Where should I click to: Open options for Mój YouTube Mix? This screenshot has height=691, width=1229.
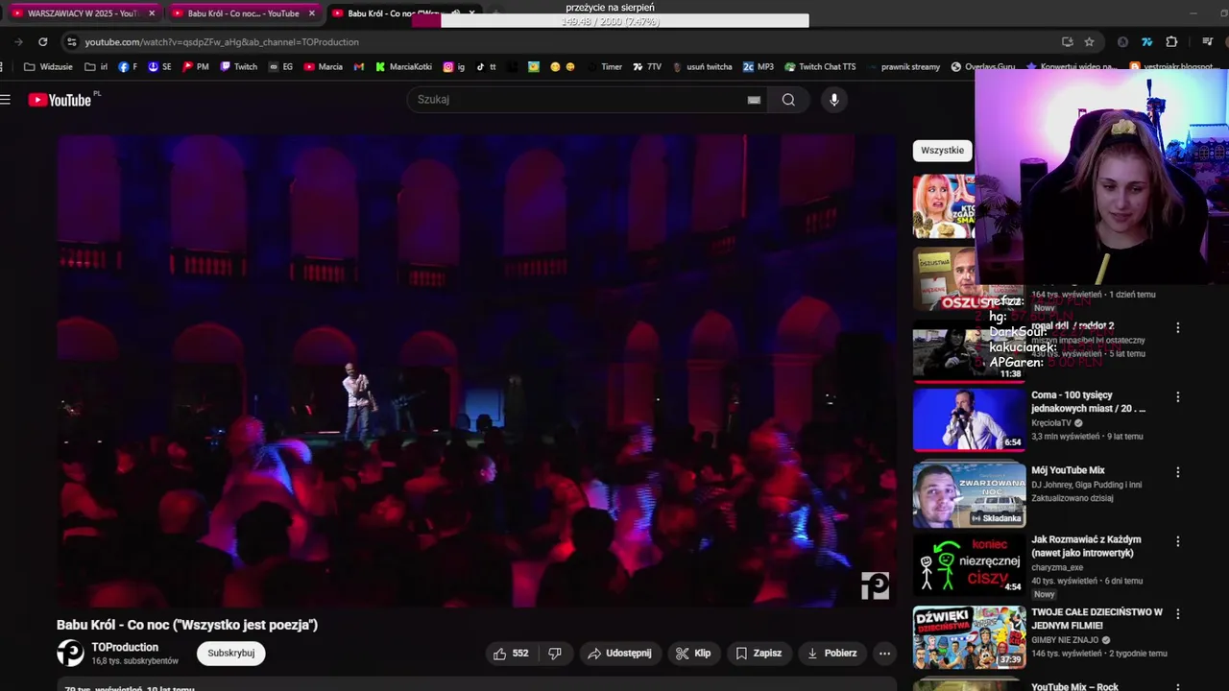1177,472
